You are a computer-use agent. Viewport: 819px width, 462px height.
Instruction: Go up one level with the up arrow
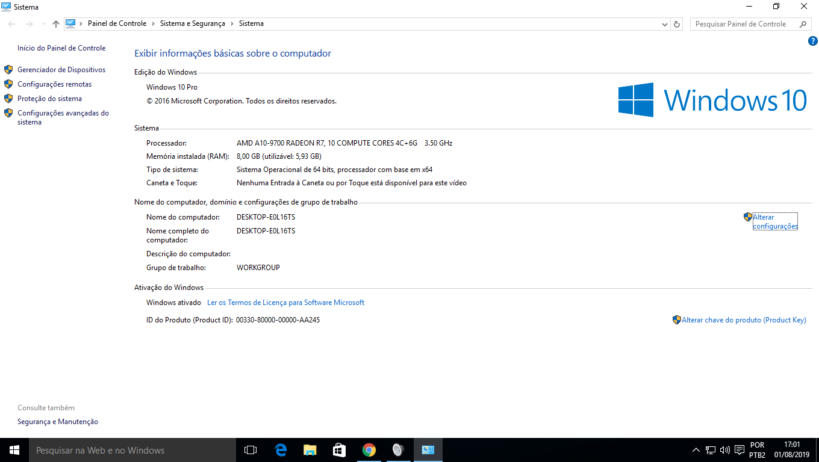coord(56,24)
